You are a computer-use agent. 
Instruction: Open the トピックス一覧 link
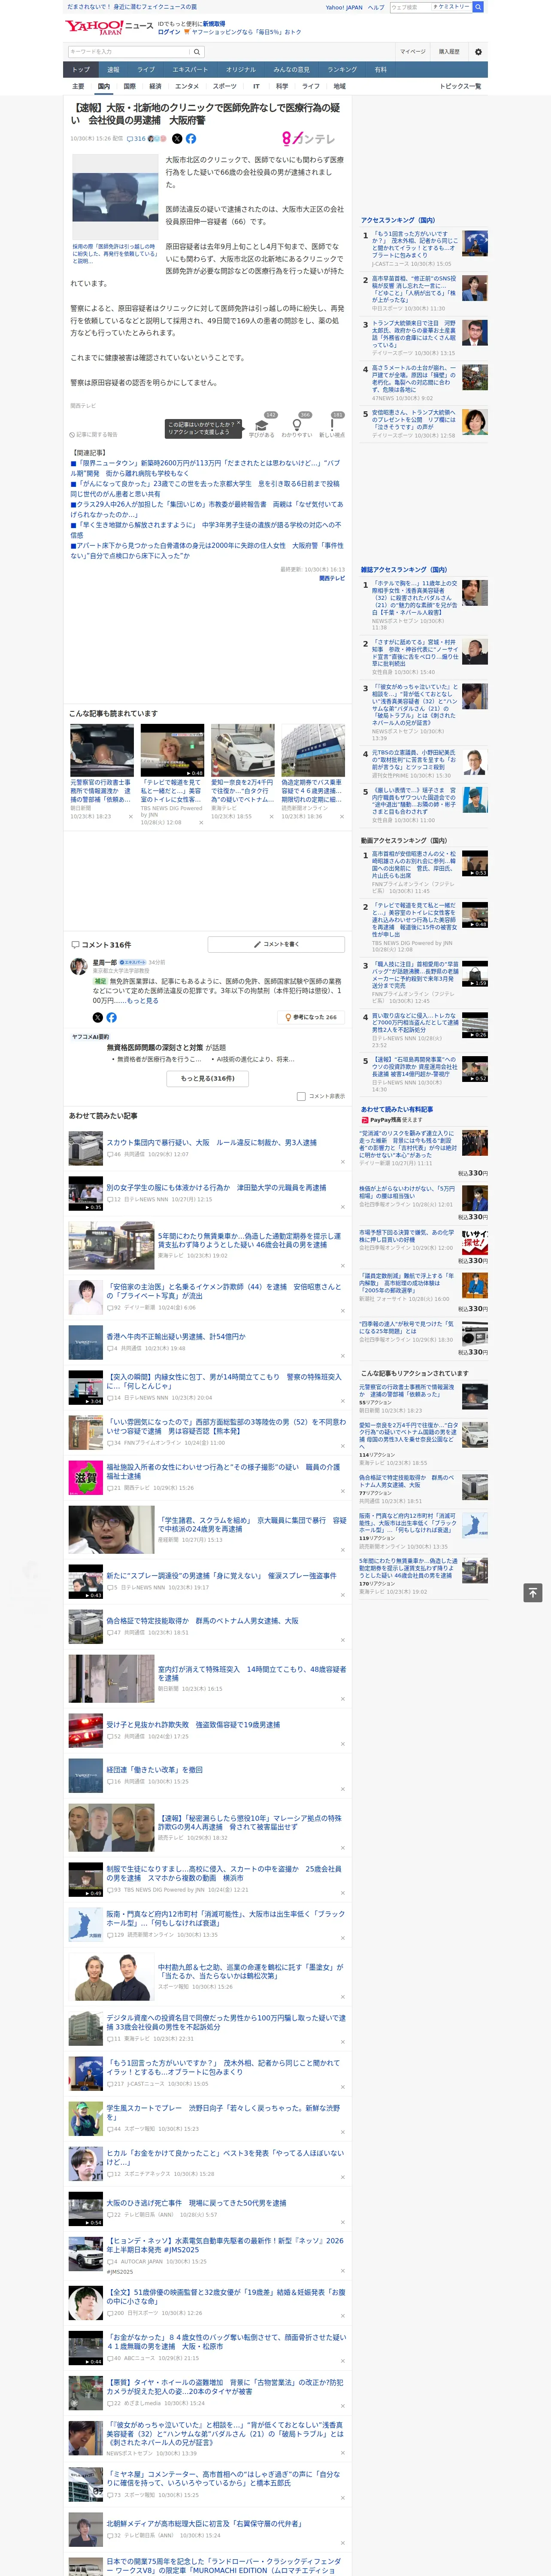pyautogui.click(x=460, y=86)
